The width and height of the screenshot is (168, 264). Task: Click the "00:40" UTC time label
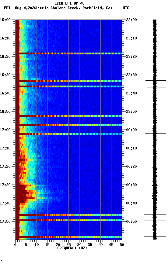(x=131, y=203)
